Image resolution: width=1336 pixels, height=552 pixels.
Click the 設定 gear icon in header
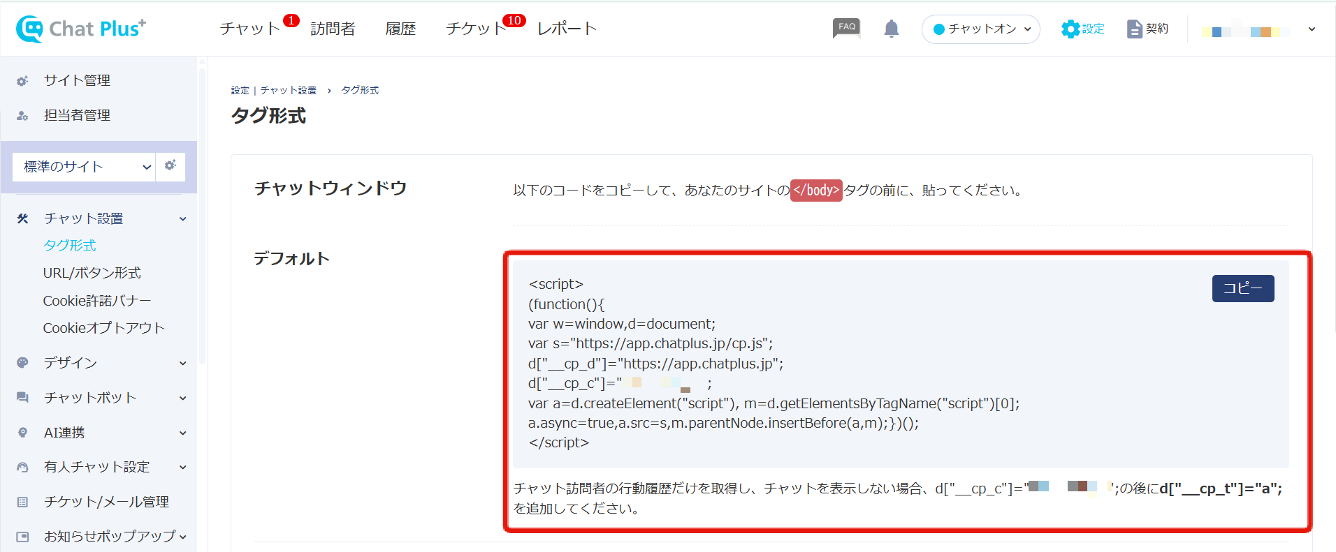click(x=1070, y=29)
